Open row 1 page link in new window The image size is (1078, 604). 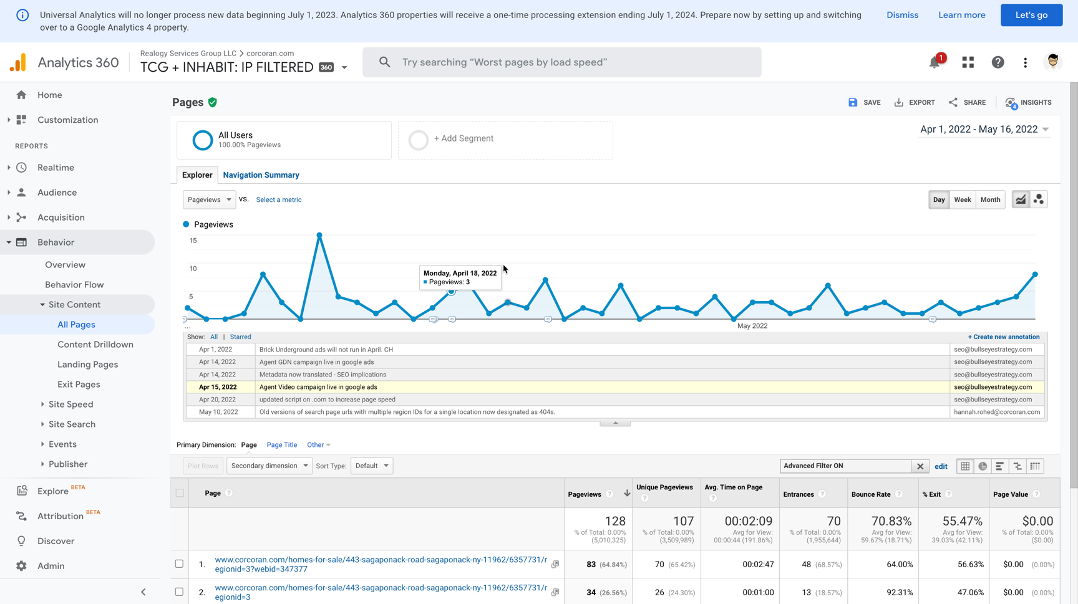[x=555, y=564]
